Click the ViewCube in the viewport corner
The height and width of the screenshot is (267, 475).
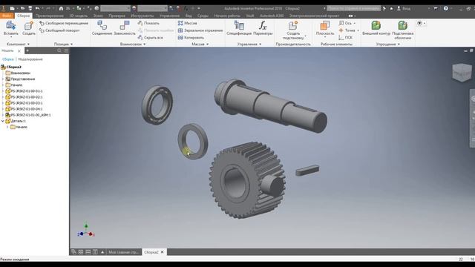tap(462, 73)
